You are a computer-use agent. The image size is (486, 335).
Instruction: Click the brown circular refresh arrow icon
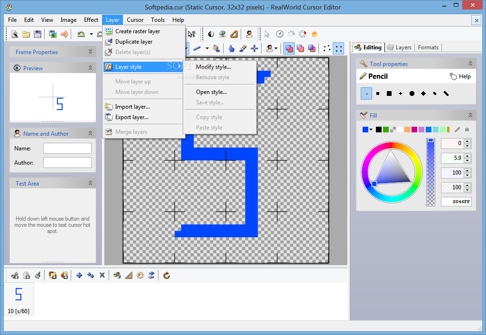pyautogui.click(x=167, y=275)
